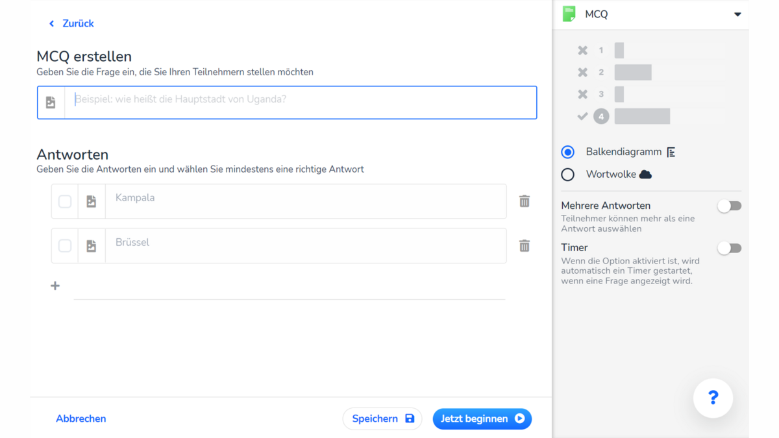Delete the Kampala answer with trash icon

click(x=525, y=201)
